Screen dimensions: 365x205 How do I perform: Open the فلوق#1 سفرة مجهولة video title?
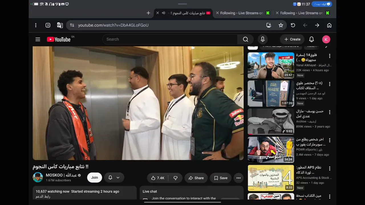(x=307, y=58)
